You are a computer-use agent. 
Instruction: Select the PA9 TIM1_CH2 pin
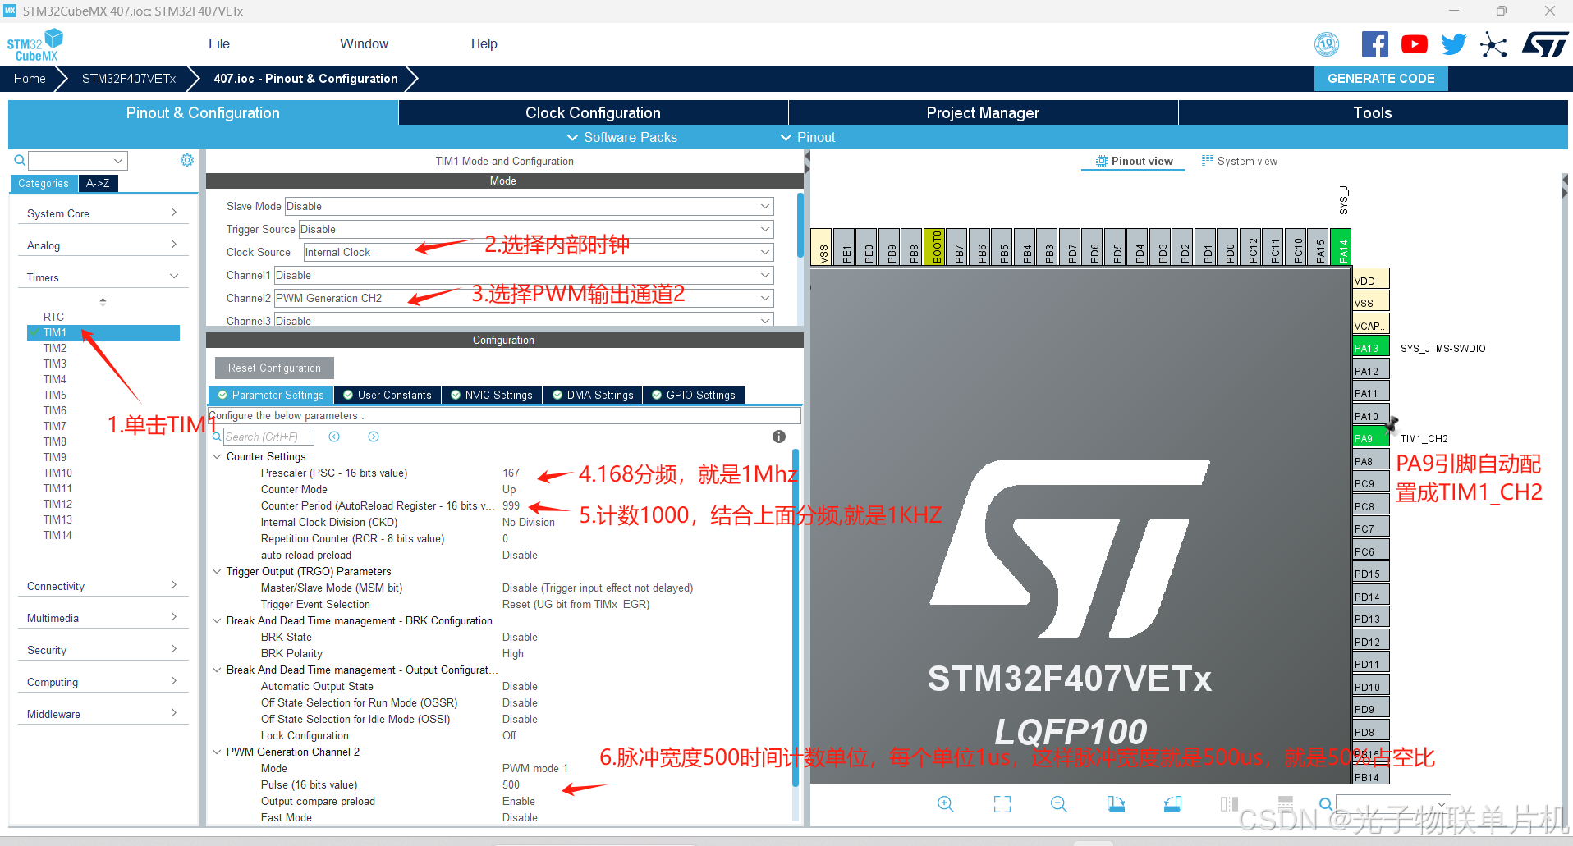[1370, 438]
